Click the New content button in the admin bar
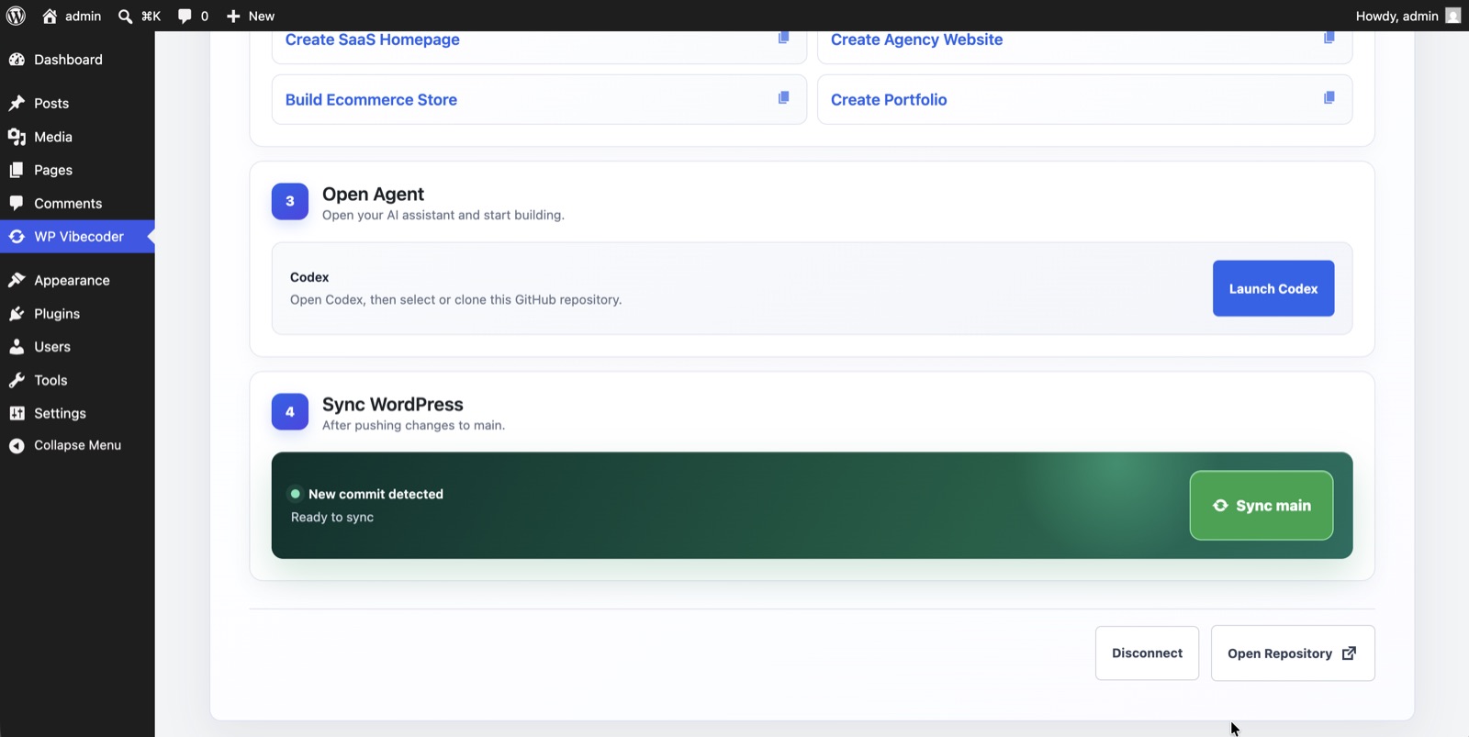This screenshot has width=1469, height=737. point(251,16)
